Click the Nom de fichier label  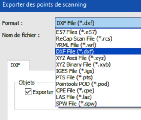click(21, 35)
